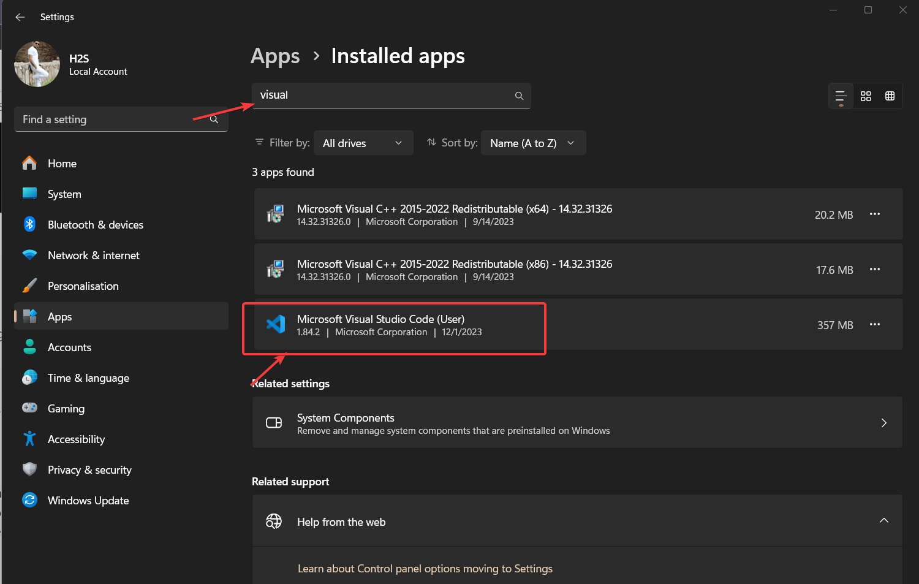Select Privacy & security in sidebar
The width and height of the screenshot is (919, 584).
pos(89,470)
